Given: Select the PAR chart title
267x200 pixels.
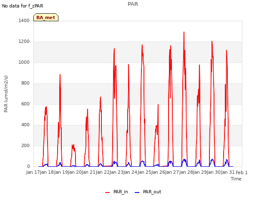Looking at the screenshot, I should [x=133, y=4].
